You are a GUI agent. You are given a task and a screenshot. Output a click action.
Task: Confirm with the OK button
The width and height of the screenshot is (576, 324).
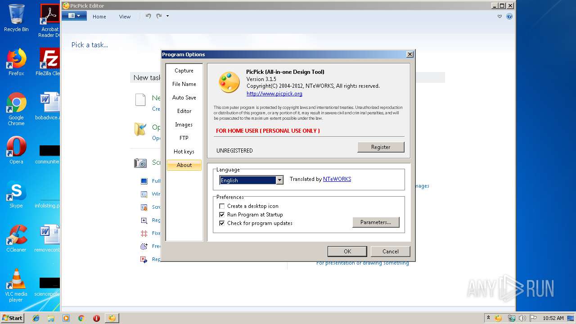[347, 252]
